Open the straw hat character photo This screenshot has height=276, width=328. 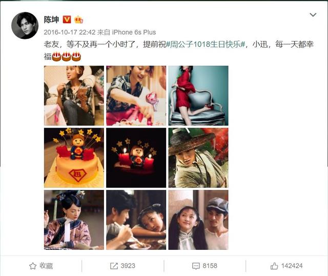(198, 158)
